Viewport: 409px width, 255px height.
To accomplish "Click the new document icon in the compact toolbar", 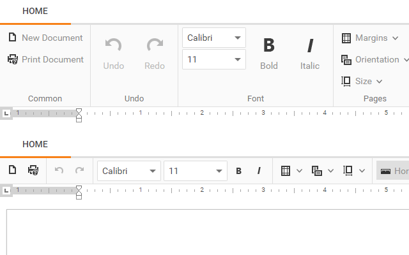I will point(12,170).
